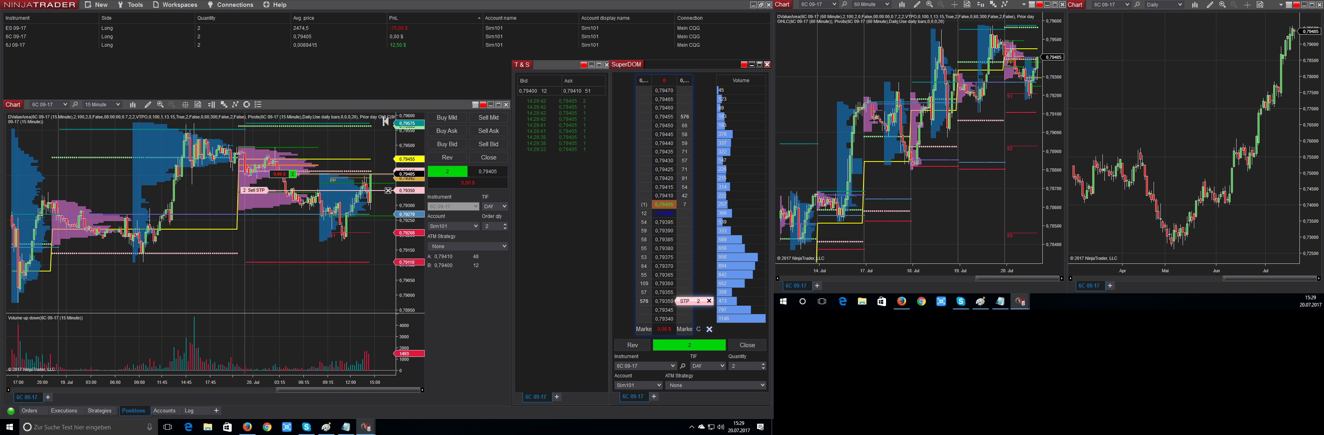Viewport: 1324px width, 435px height.
Task: Click Buy Mkt in Chart Trader
Action: (447, 118)
